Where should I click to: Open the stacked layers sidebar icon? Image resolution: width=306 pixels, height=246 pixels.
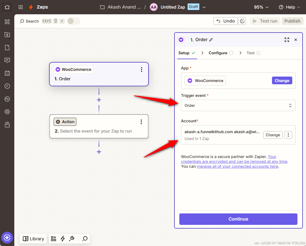click(7, 125)
